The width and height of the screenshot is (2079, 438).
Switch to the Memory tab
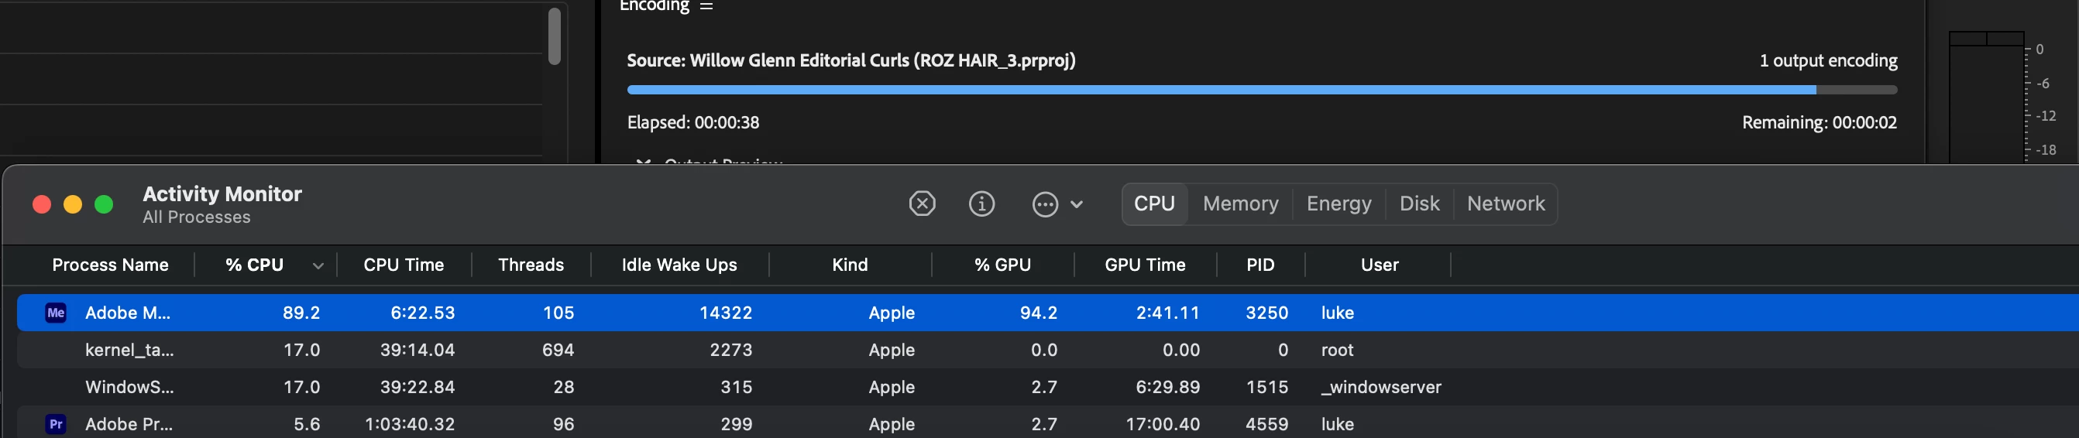click(1240, 204)
